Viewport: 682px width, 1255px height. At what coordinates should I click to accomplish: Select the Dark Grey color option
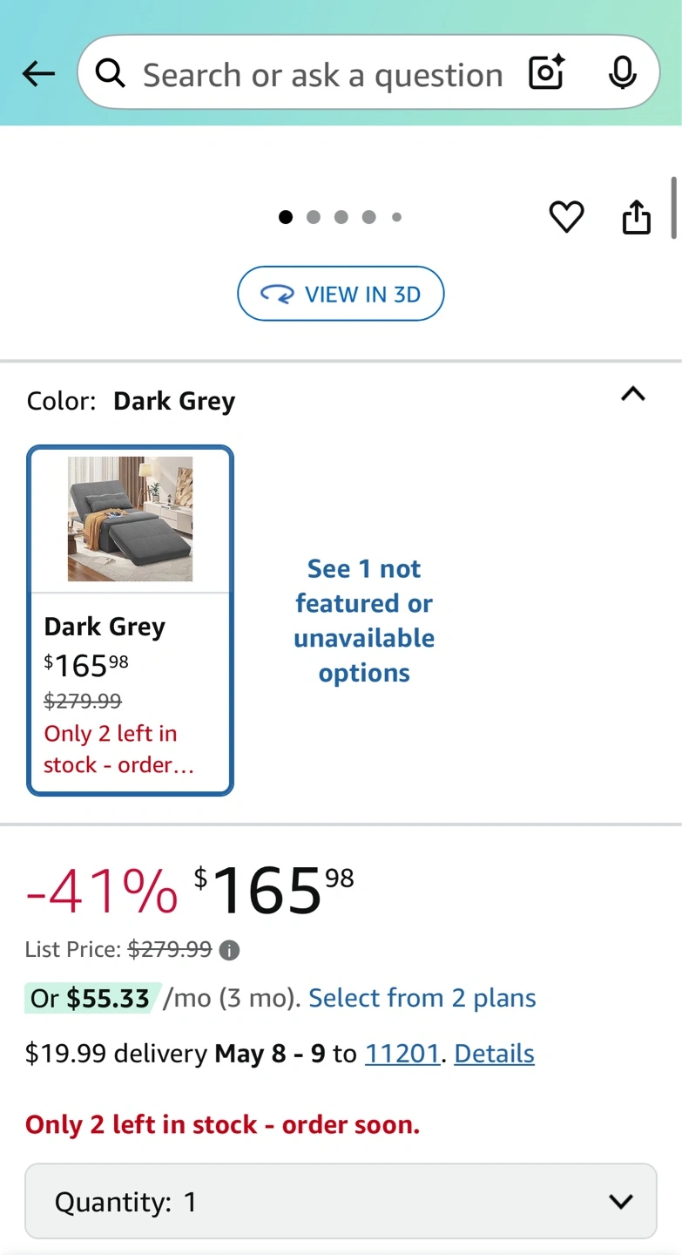(131, 621)
